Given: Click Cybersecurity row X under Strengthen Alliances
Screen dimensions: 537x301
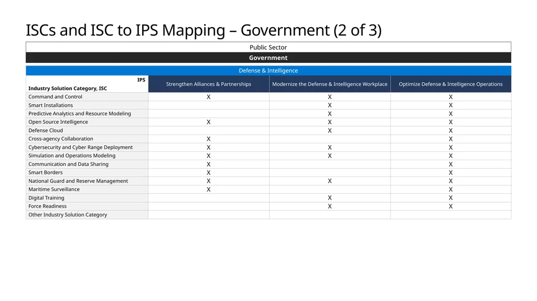Looking at the screenshot, I should tap(209, 148).
